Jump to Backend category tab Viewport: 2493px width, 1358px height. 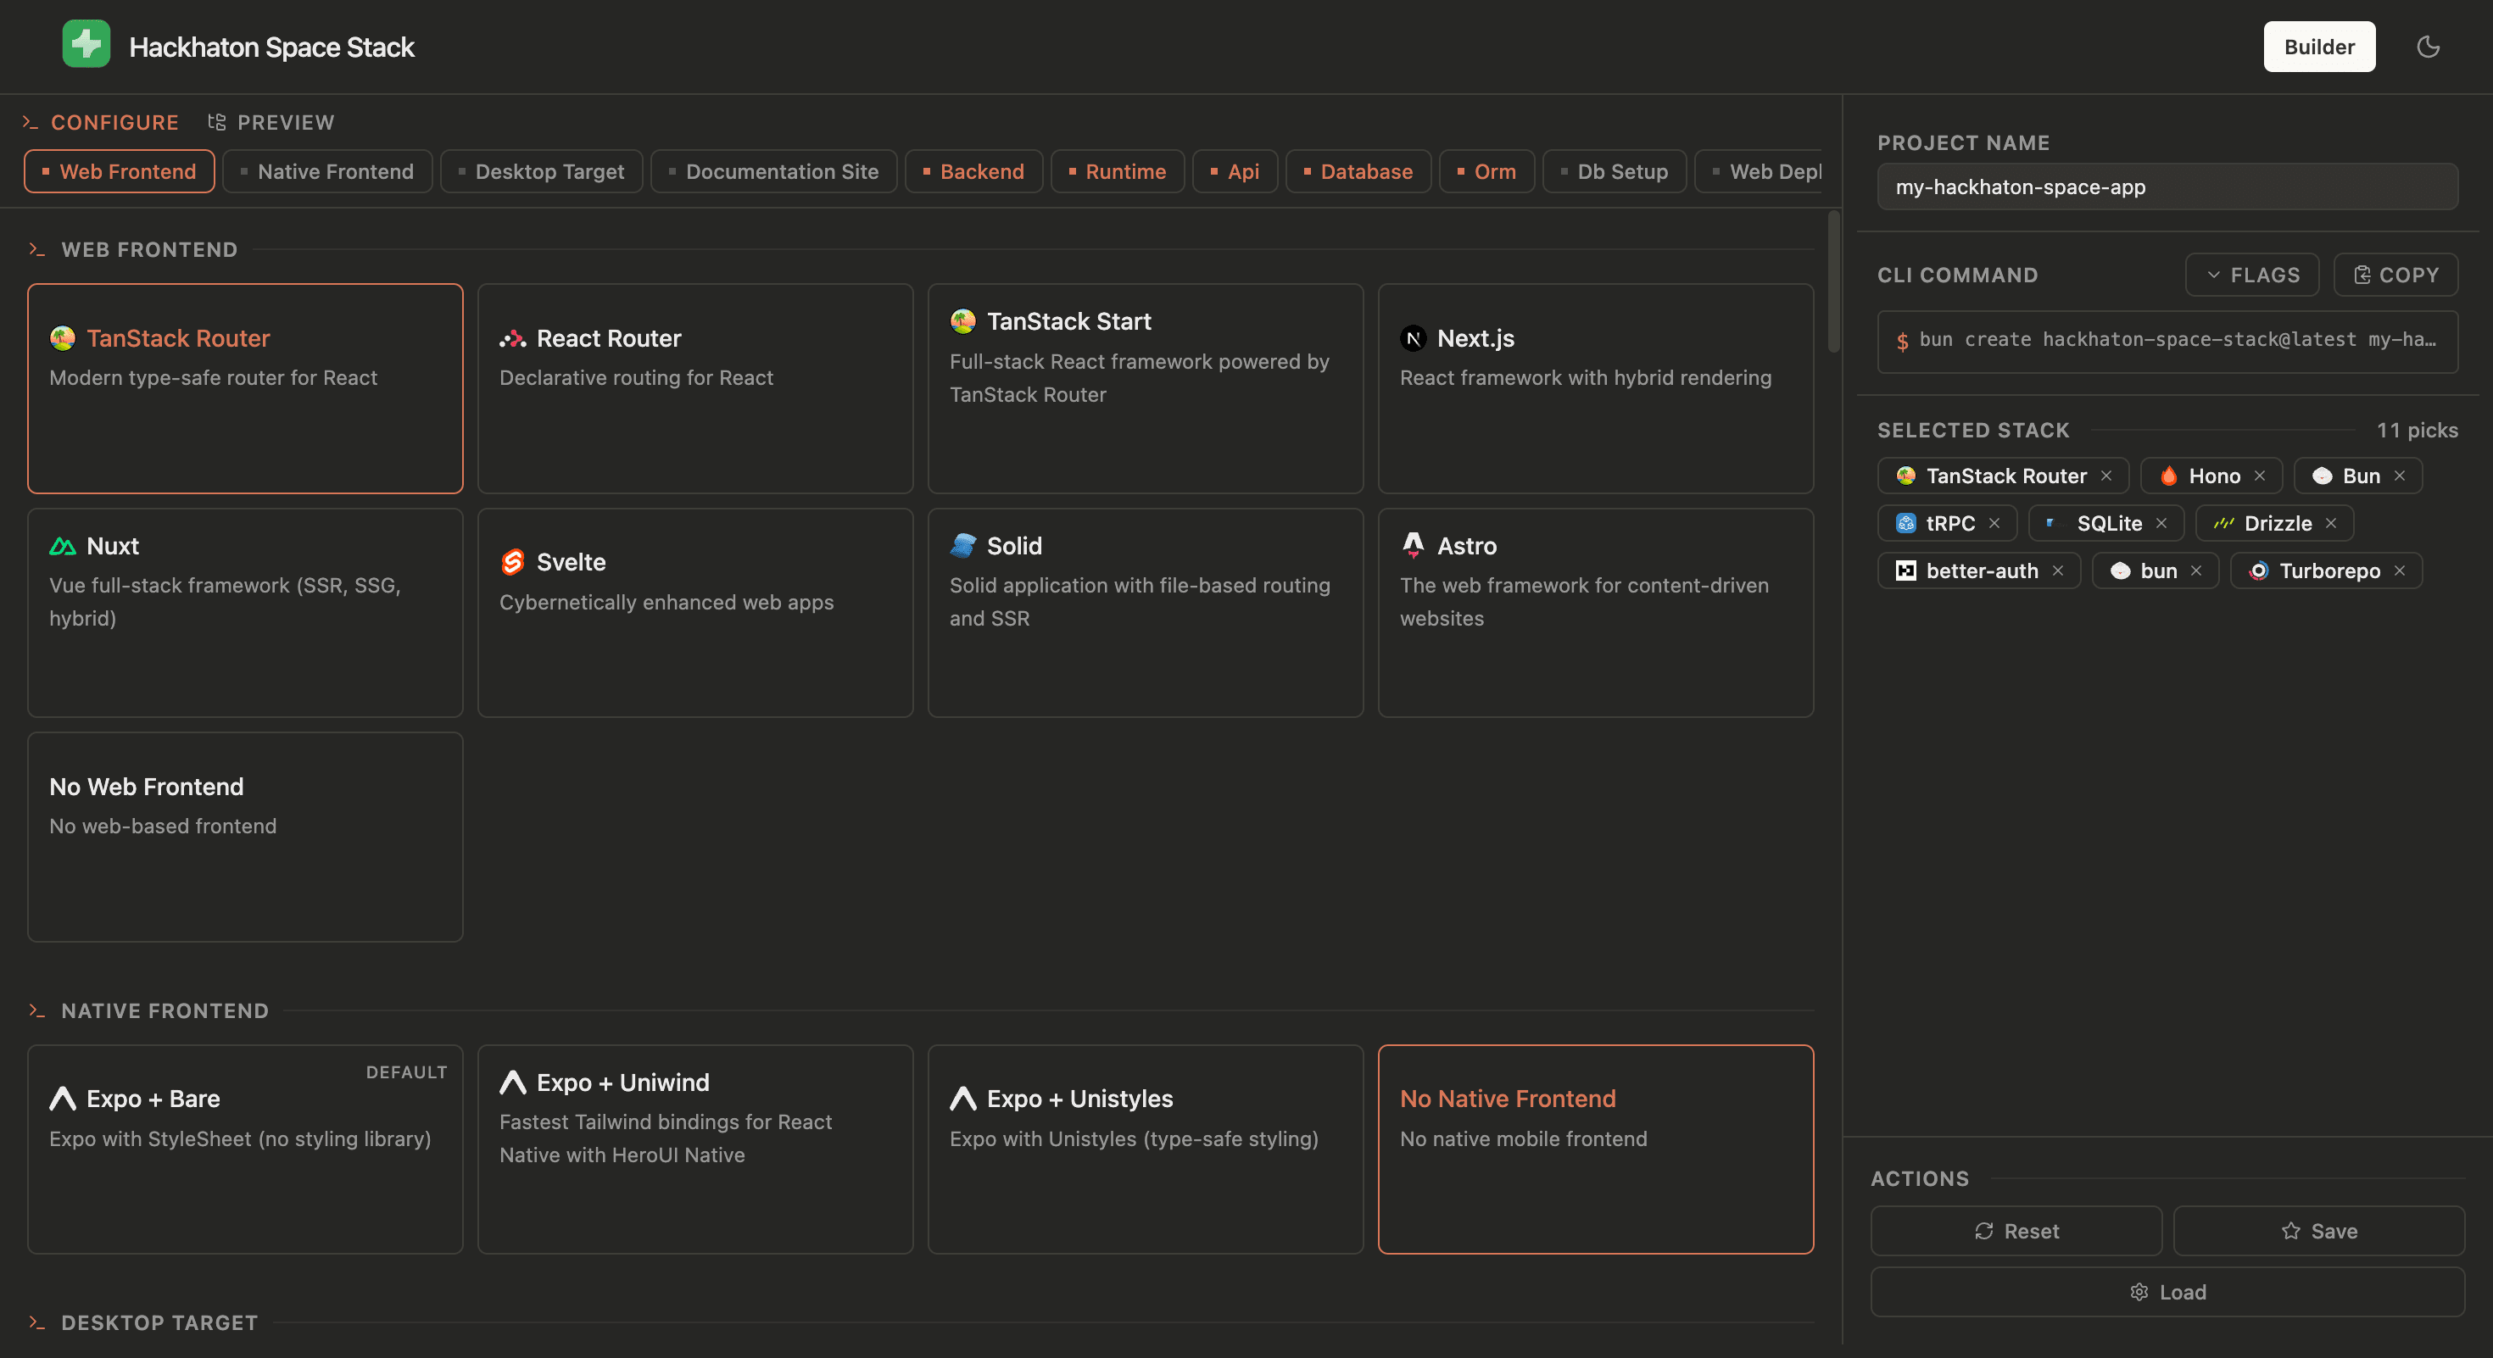click(x=973, y=171)
